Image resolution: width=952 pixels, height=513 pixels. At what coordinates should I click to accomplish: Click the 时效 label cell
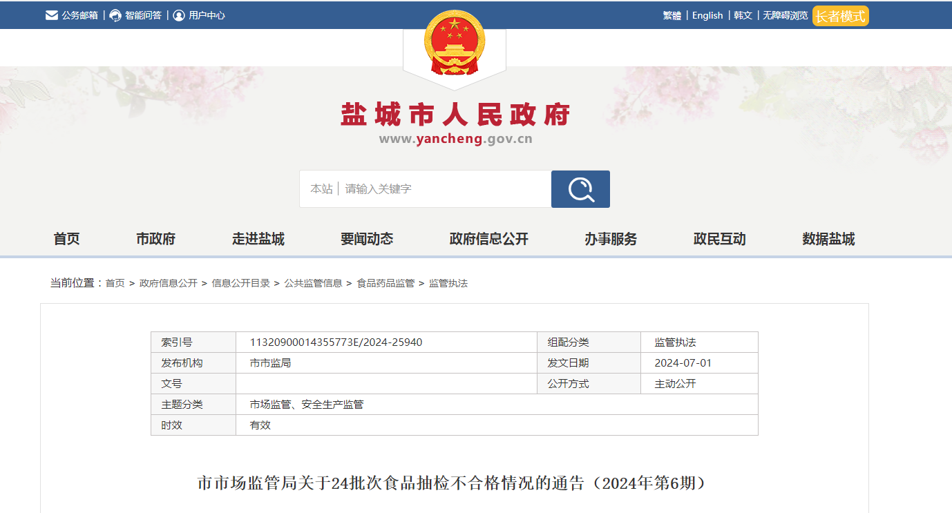[193, 425]
